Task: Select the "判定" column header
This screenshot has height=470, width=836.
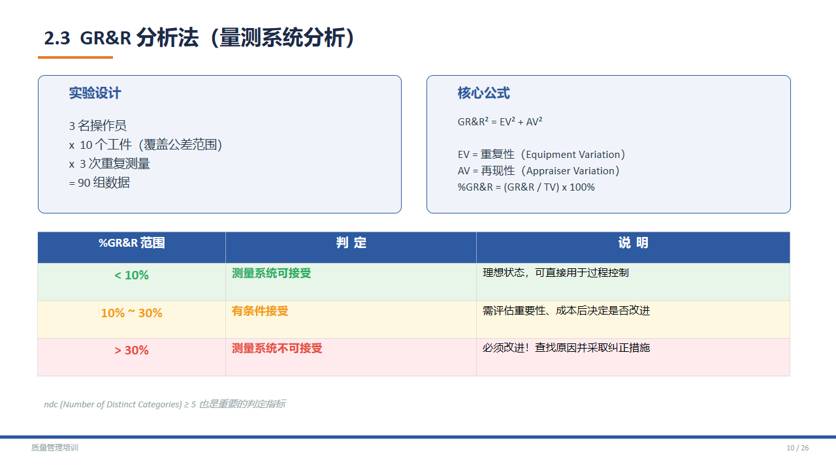Action: (x=351, y=243)
